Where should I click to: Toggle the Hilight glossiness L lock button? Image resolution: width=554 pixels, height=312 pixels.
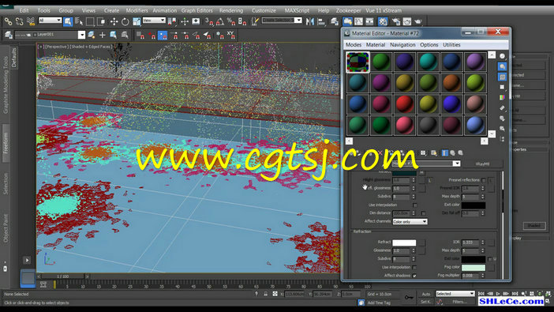429,180
